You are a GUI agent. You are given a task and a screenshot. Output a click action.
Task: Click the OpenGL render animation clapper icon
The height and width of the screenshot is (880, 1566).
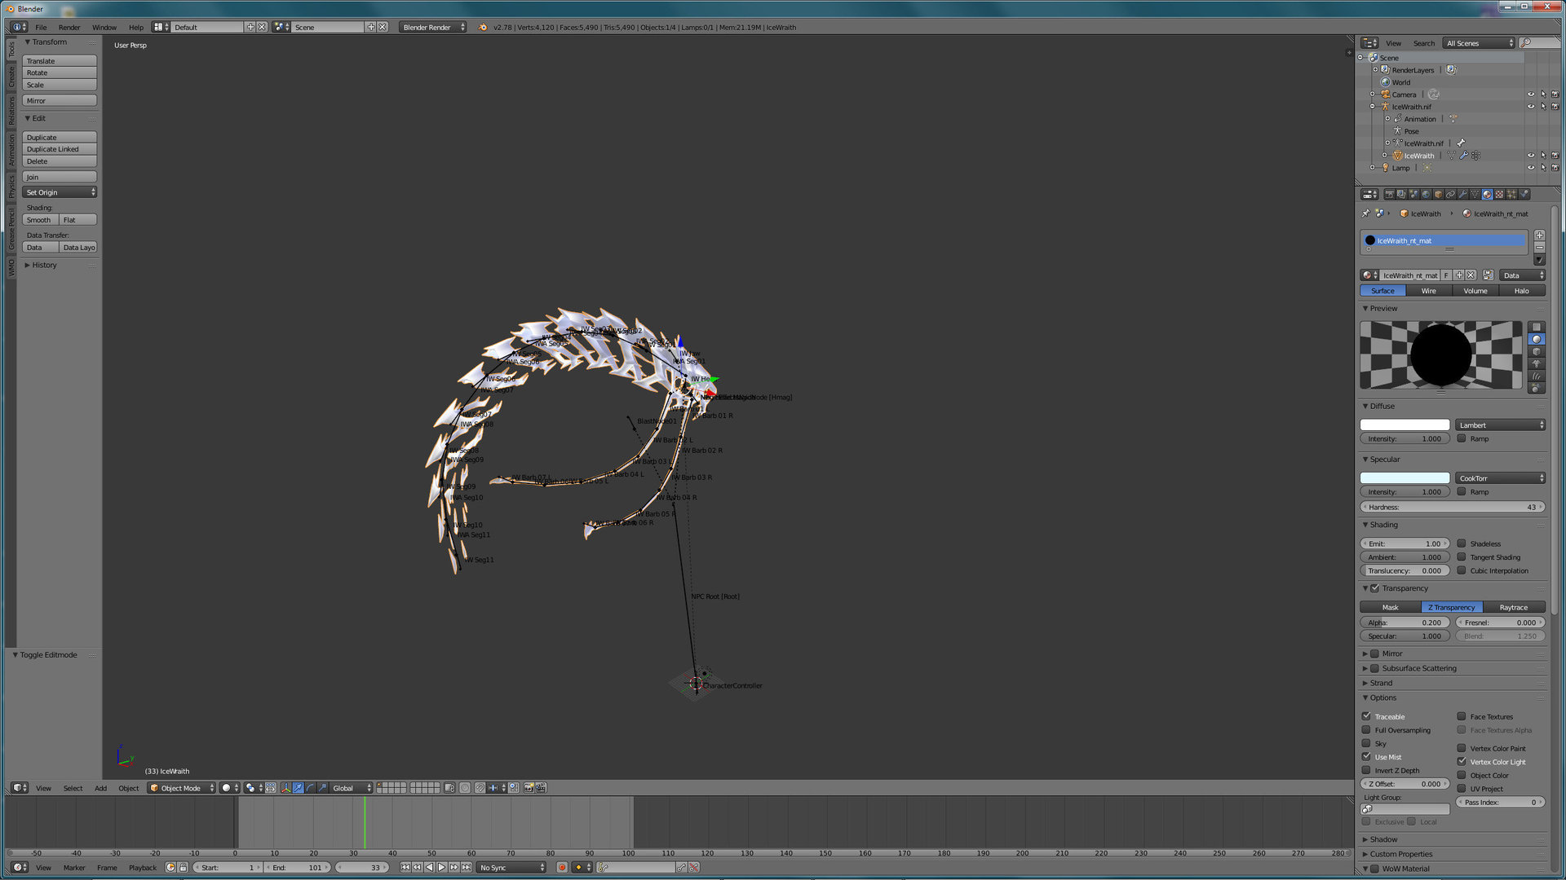(541, 788)
